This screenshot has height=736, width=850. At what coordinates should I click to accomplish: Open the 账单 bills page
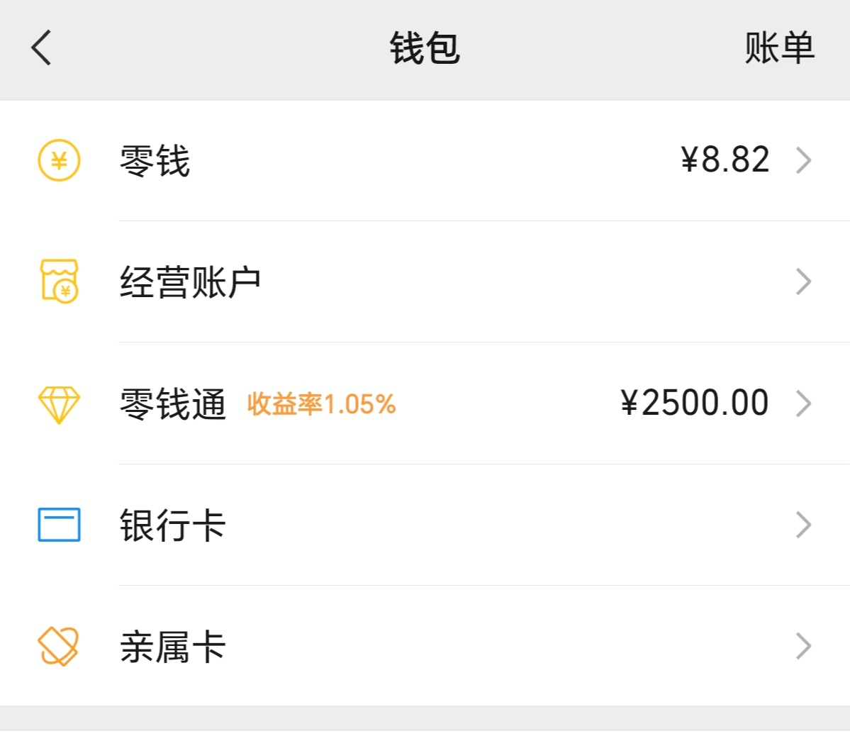779,48
